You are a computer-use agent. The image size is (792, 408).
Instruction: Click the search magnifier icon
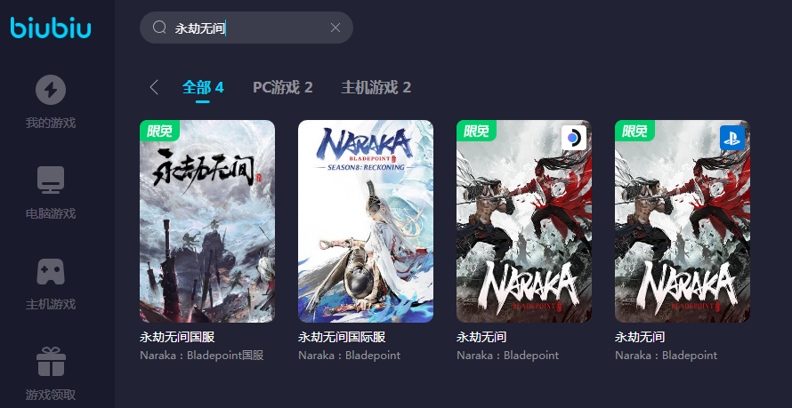[x=159, y=28]
